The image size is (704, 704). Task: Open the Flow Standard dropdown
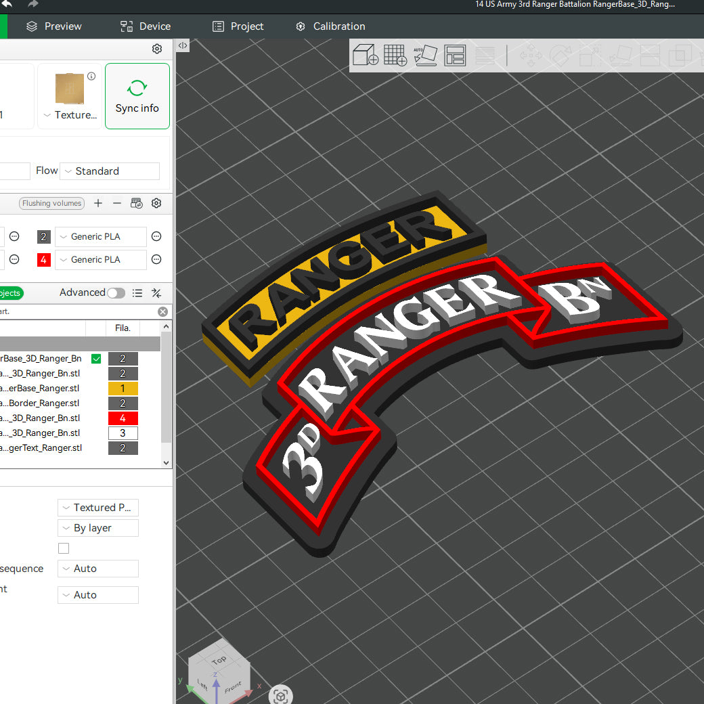tap(109, 171)
